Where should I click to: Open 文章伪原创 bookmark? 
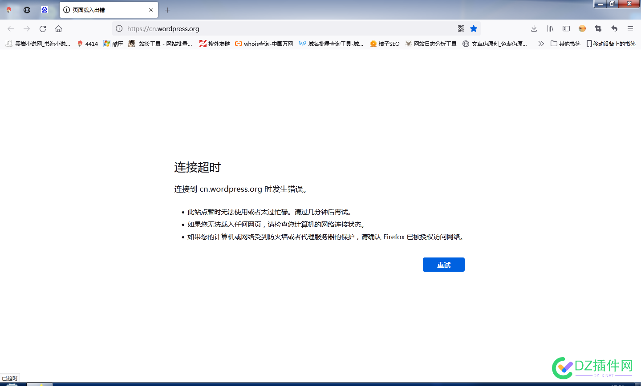tap(495, 44)
